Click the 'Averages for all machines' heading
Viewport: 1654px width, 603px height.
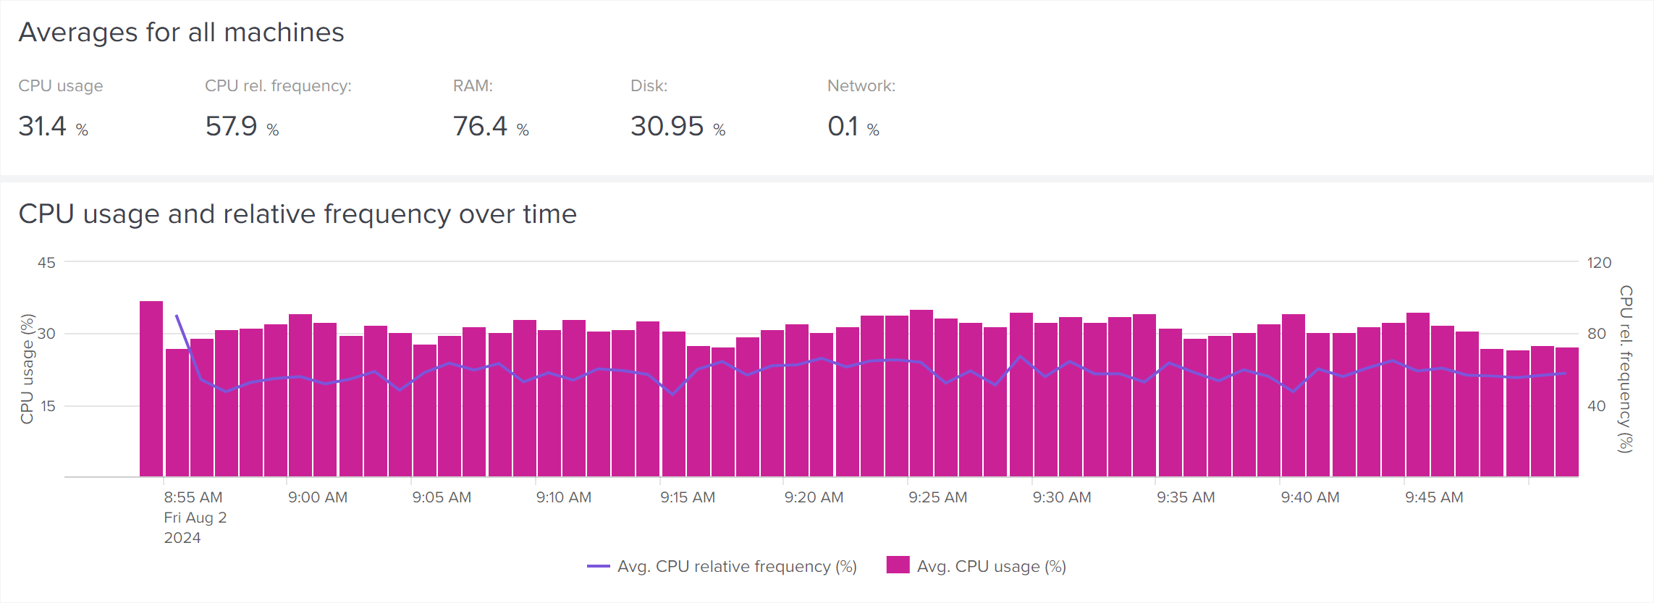181,33
